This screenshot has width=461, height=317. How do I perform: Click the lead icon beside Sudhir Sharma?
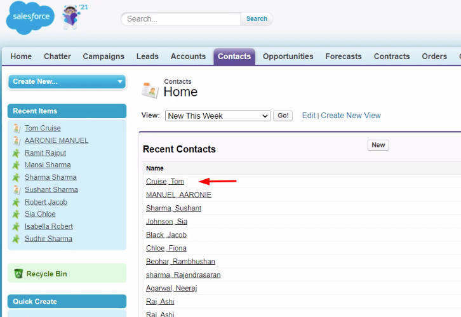coord(16,239)
